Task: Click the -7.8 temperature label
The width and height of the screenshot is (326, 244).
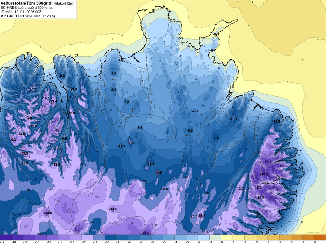Action: [126, 102]
